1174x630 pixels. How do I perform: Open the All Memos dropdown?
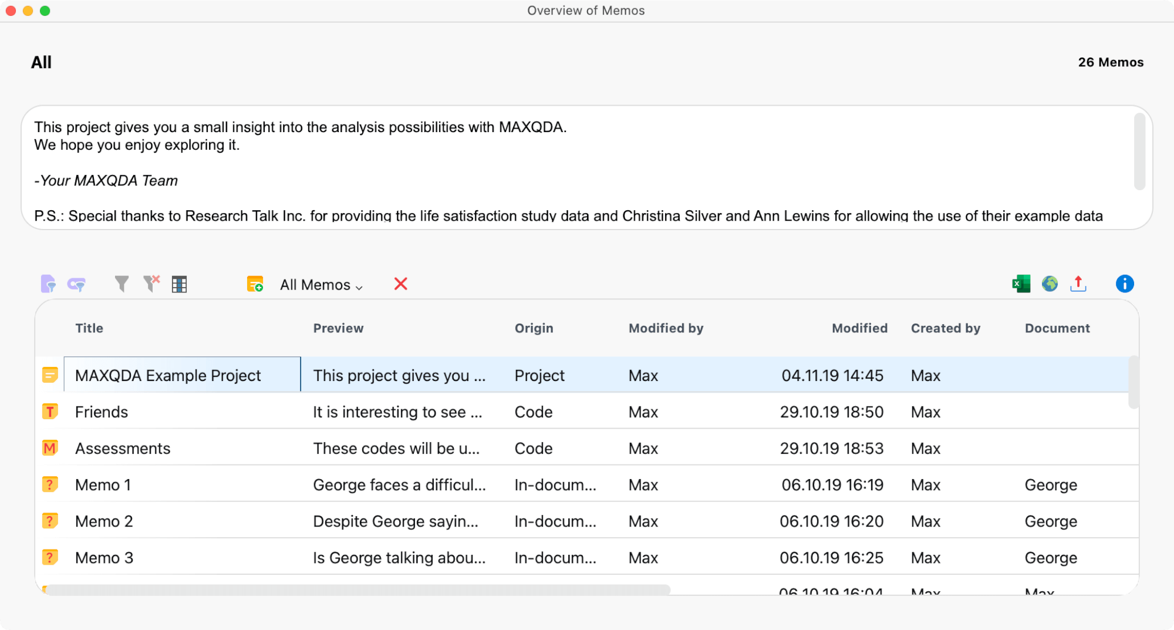point(321,285)
